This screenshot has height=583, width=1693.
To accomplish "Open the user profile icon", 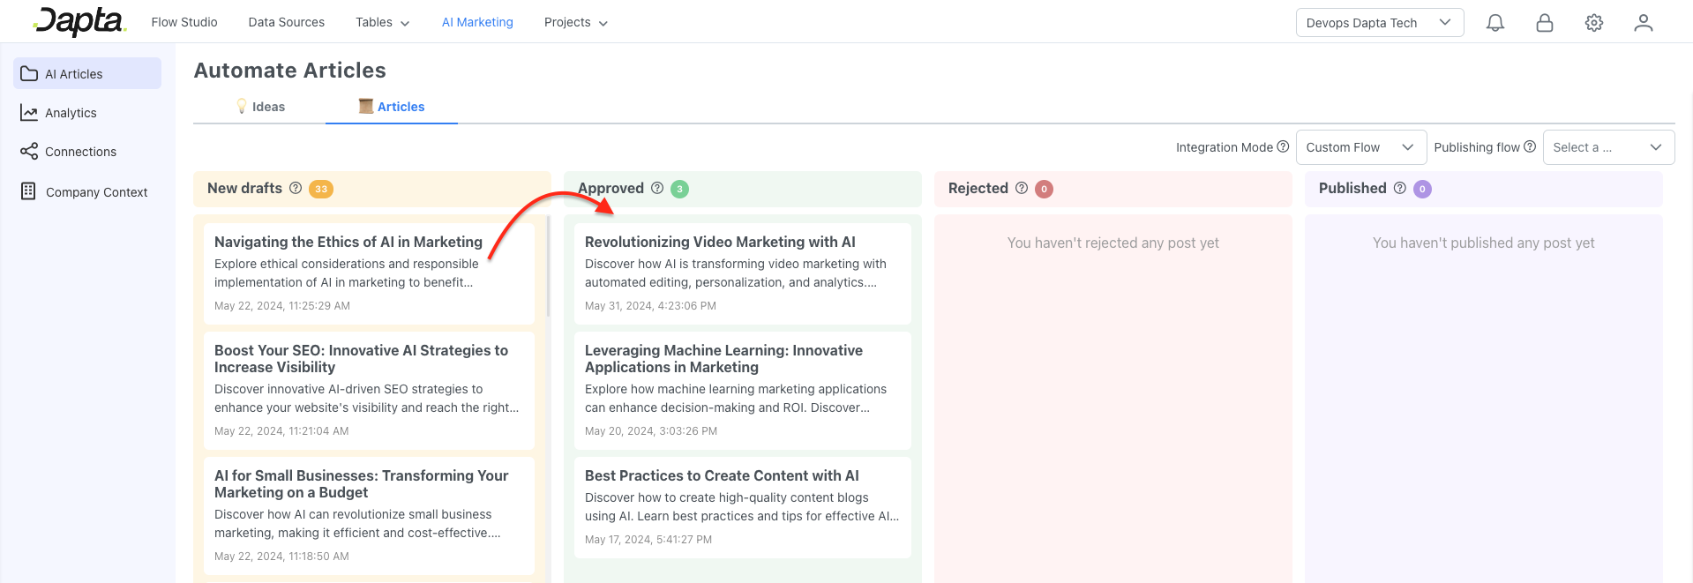I will coord(1643,23).
